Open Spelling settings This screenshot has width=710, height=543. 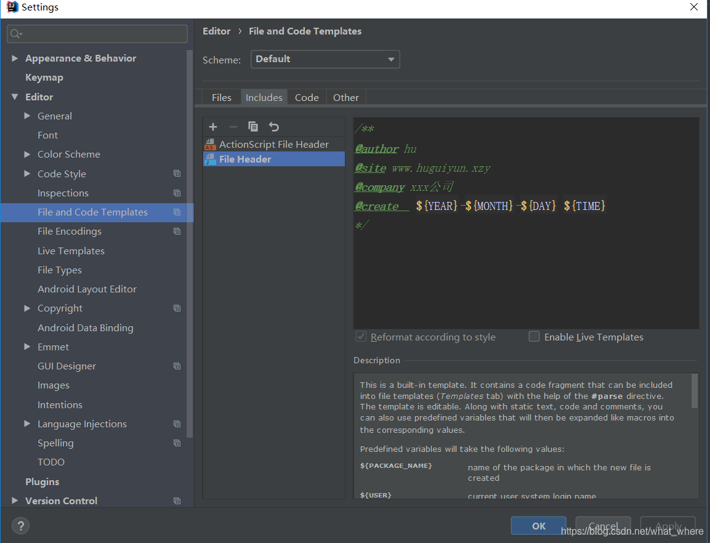[x=55, y=443]
